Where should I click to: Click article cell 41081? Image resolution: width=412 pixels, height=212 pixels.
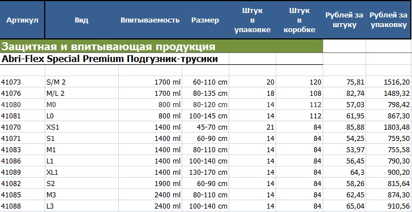pos(22,116)
